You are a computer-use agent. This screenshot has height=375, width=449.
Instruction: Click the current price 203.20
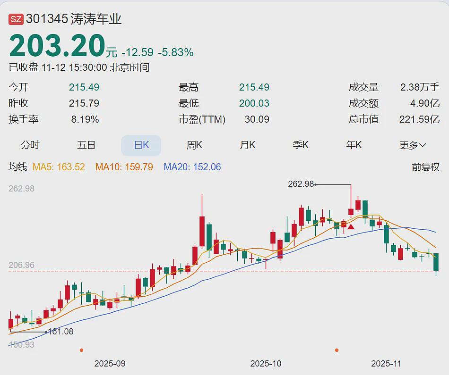coord(57,46)
